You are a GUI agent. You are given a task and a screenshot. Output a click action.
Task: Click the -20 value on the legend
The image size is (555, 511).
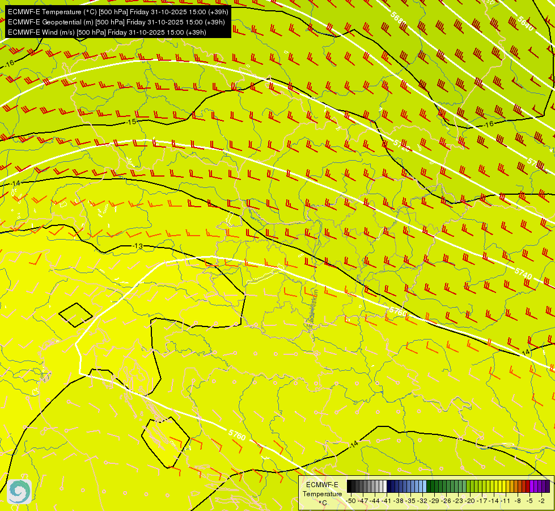(x=470, y=501)
